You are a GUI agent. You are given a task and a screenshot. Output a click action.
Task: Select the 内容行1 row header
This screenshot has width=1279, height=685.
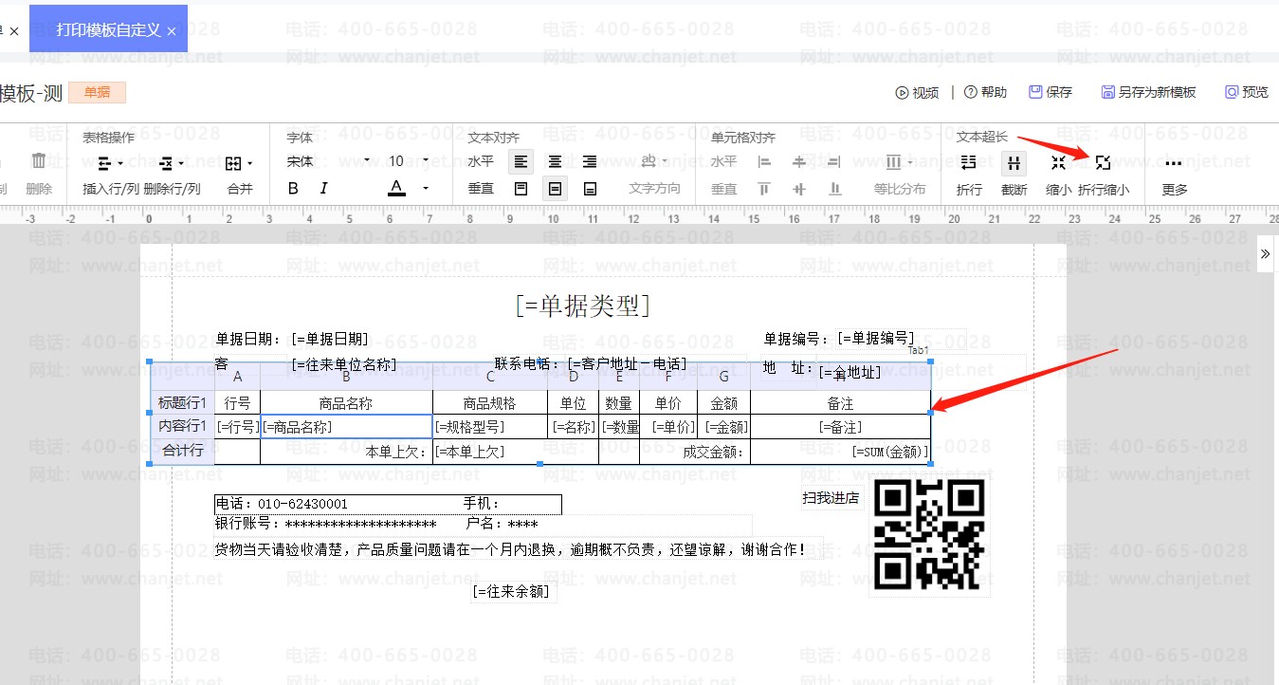[x=183, y=427]
